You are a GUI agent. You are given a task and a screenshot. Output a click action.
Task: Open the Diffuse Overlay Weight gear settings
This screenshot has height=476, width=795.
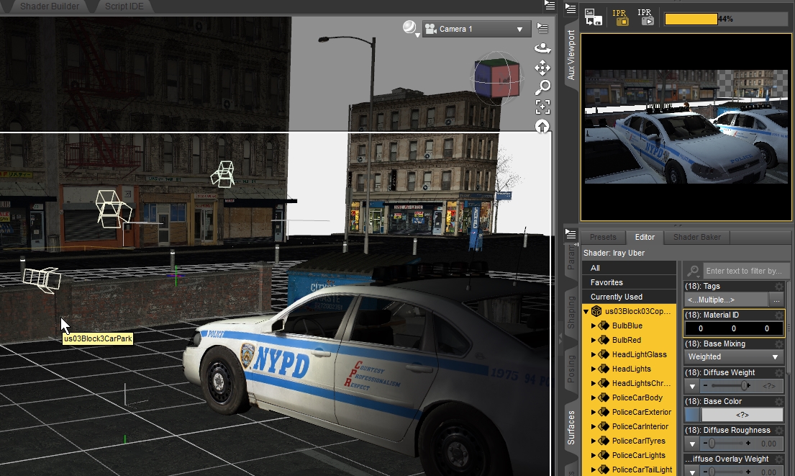[778, 459]
